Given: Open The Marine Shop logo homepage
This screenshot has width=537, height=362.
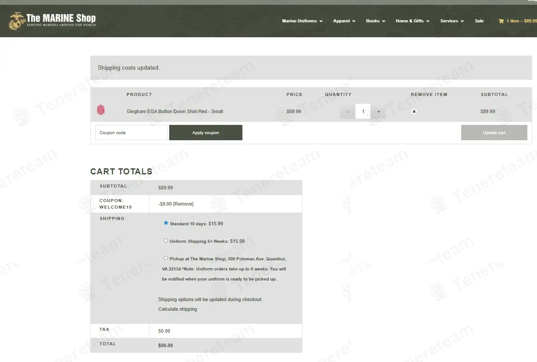Looking at the screenshot, I should tap(53, 21).
